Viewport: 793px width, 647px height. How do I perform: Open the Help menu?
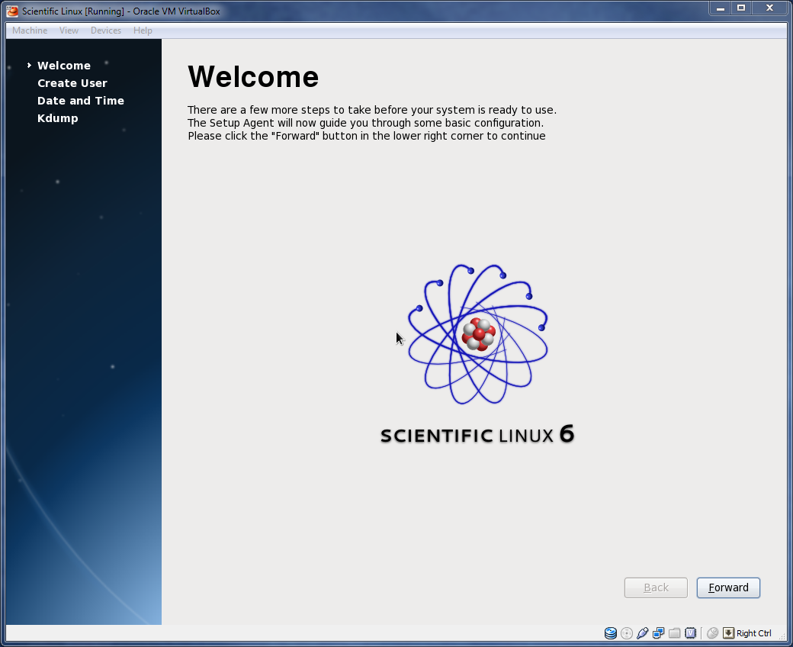(x=143, y=31)
